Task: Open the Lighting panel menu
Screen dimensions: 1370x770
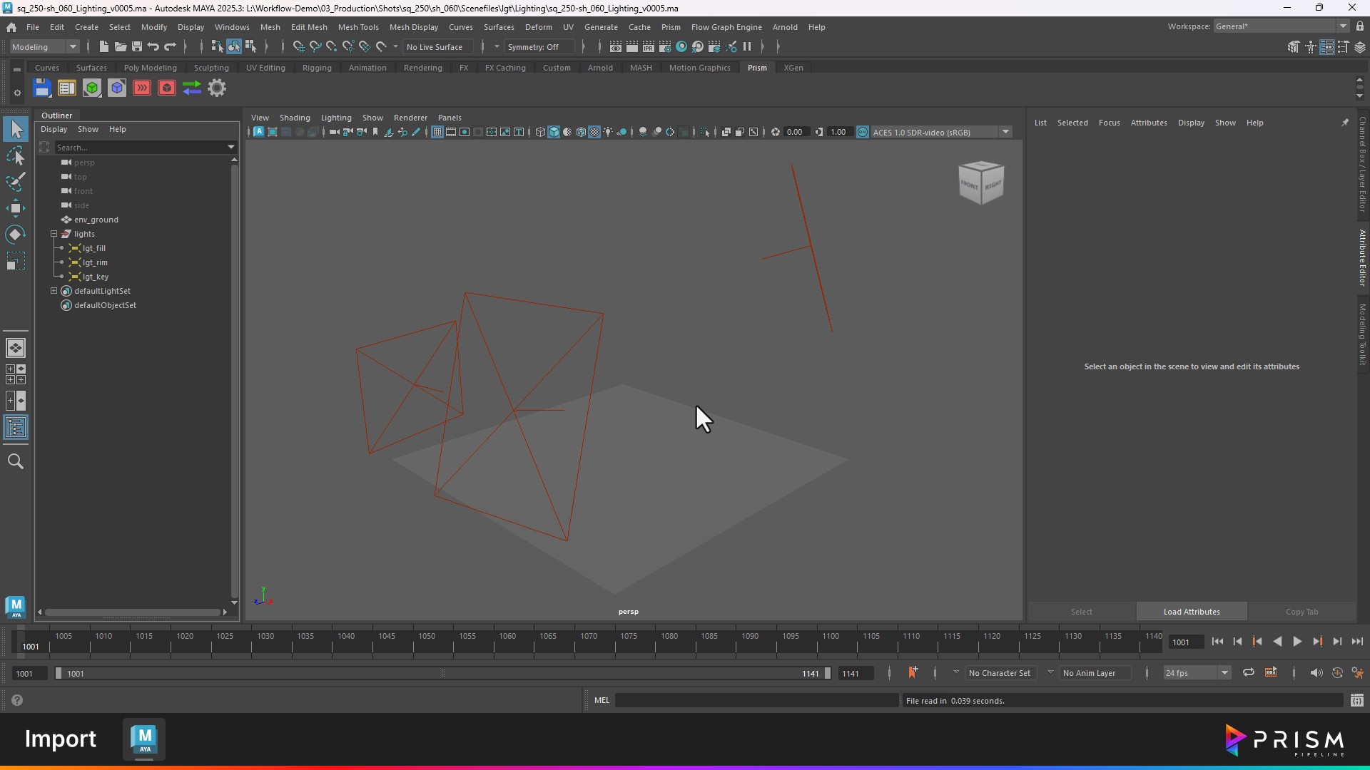Action: (336, 118)
